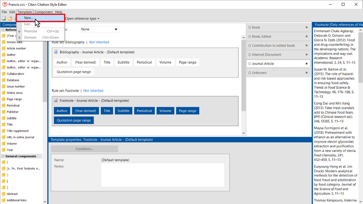Open the File menu
Image resolution: width=363 pixels, height=204 pixels.
pyautogui.click(x=4, y=12)
